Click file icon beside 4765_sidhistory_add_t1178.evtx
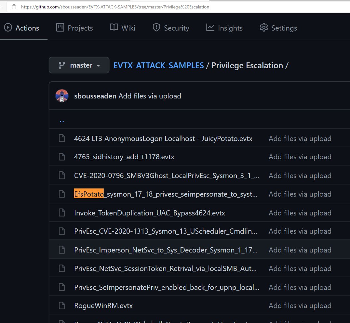350x323 pixels. click(62, 157)
